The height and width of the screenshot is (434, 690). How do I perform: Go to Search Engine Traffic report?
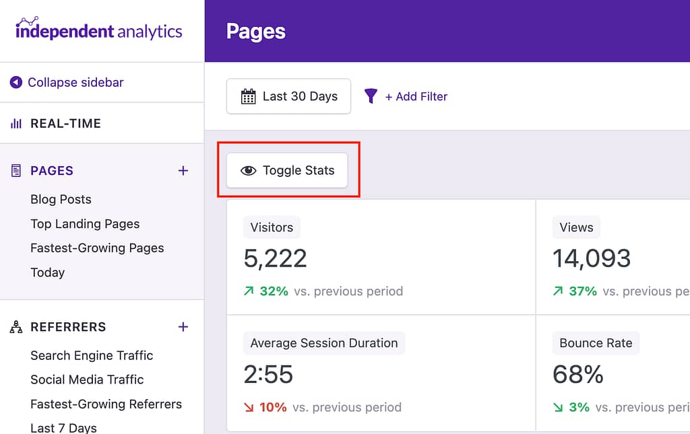(x=92, y=355)
